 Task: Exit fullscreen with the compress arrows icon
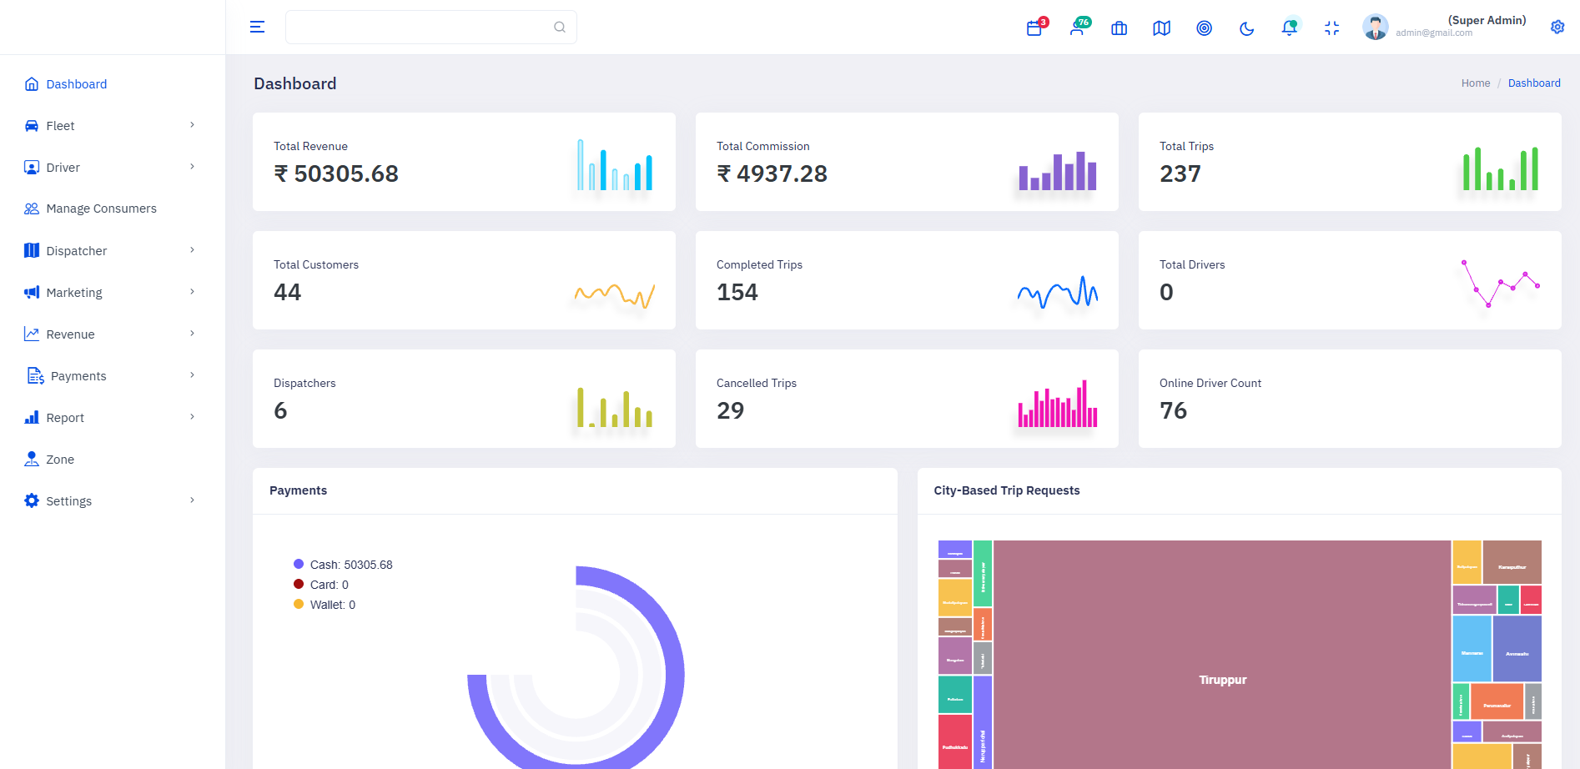point(1332,28)
